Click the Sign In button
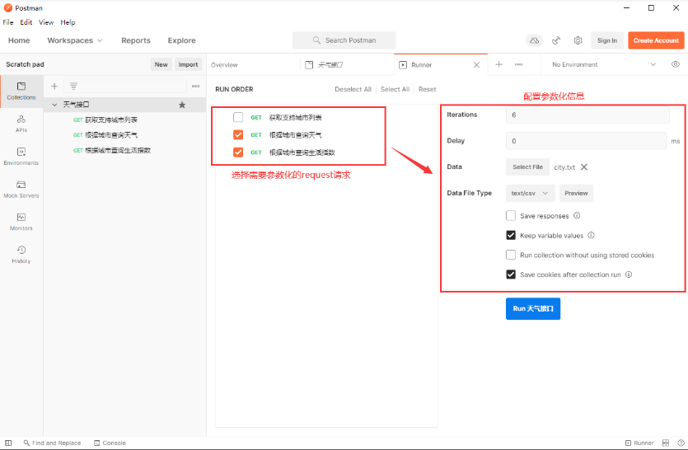688x450 pixels. click(x=606, y=40)
